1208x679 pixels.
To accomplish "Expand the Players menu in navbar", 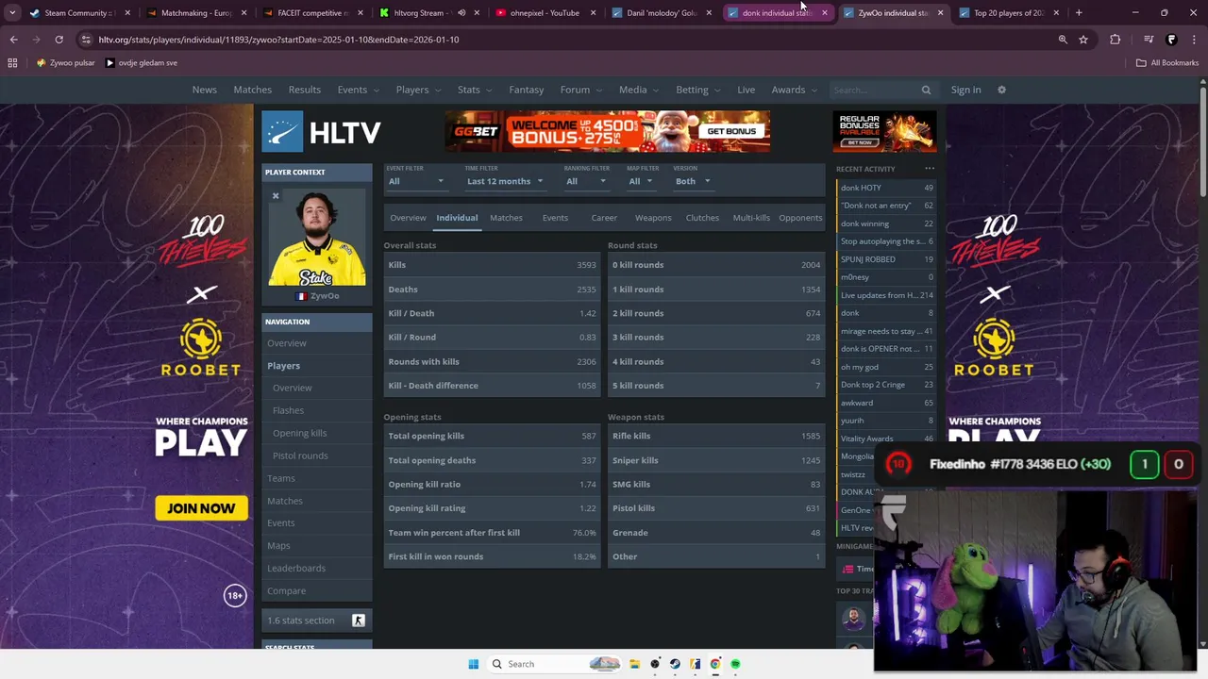I will pyautogui.click(x=418, y=90).
